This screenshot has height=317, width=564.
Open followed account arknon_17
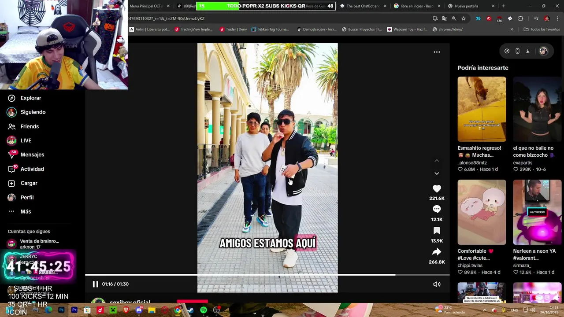pyautogui.click(x=33, y=244)
